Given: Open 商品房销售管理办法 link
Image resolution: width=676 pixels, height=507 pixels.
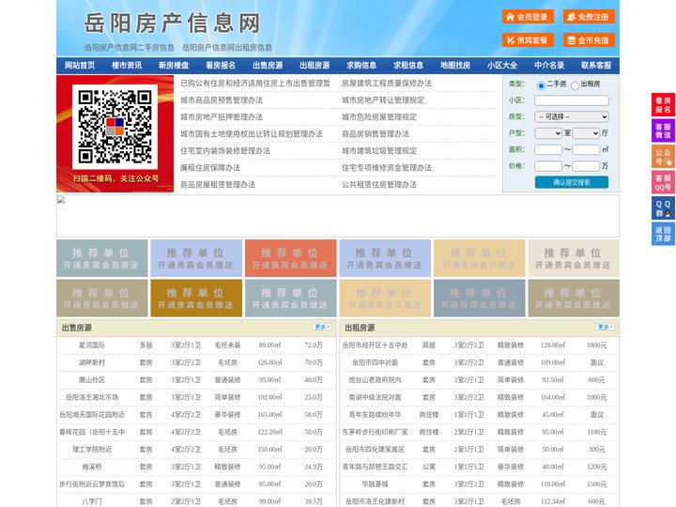Looking at the screenshot, I should 375,133.
